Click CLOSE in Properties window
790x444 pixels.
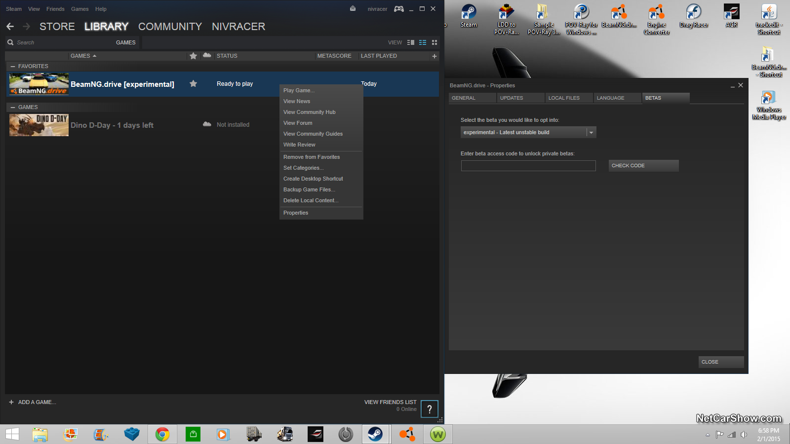click(x=721, y=362)
